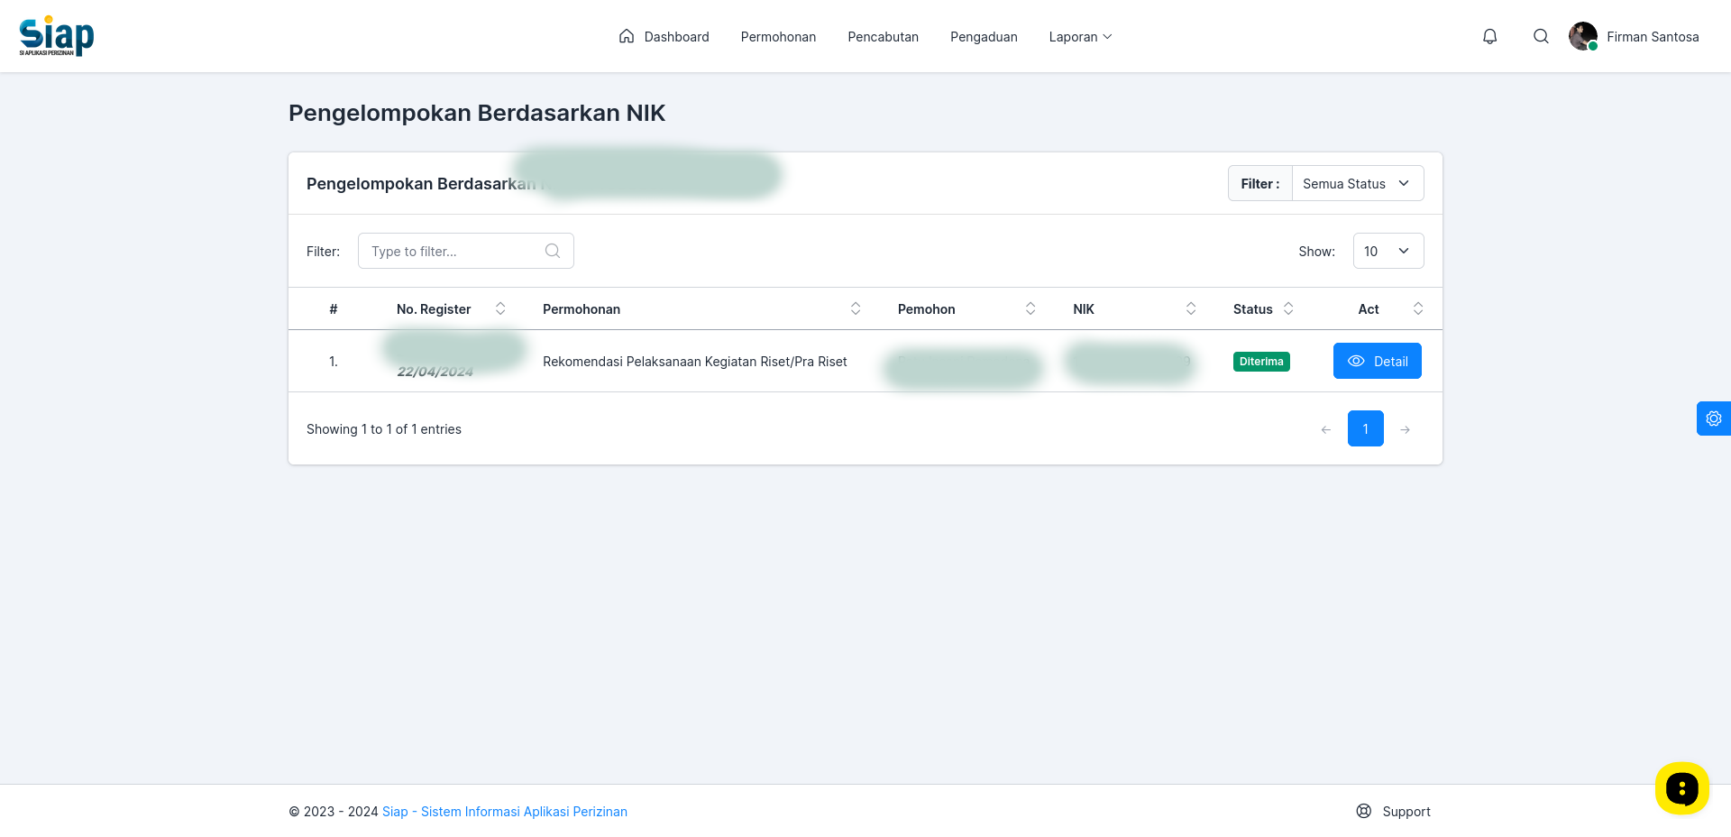
Task: Open the Semua Status filter dropdown
Action: 1358,183
